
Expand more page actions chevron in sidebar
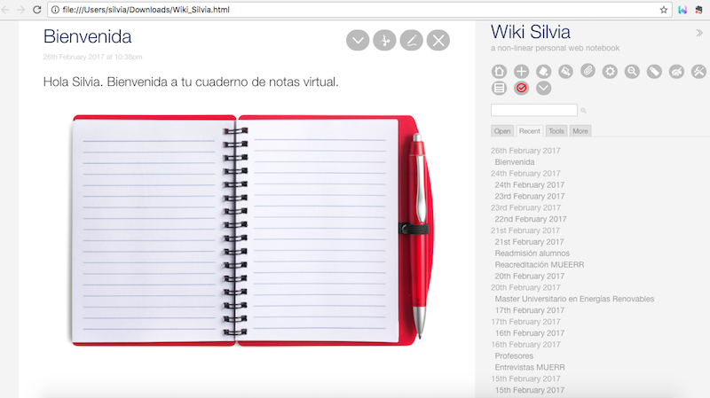pos(543,88)
